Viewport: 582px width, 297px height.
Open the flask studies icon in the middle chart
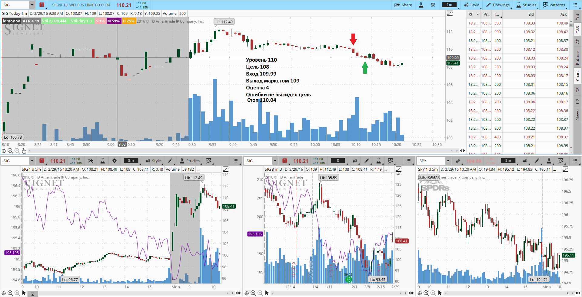(x=378, y=161)
